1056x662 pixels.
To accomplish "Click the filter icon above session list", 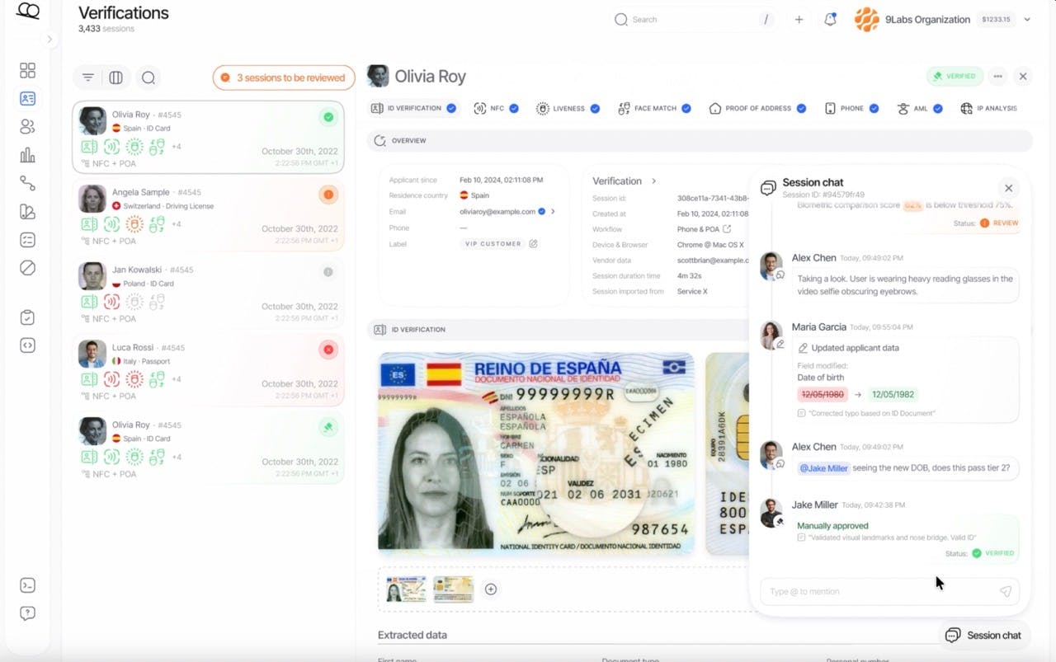I will pos(88,77).
